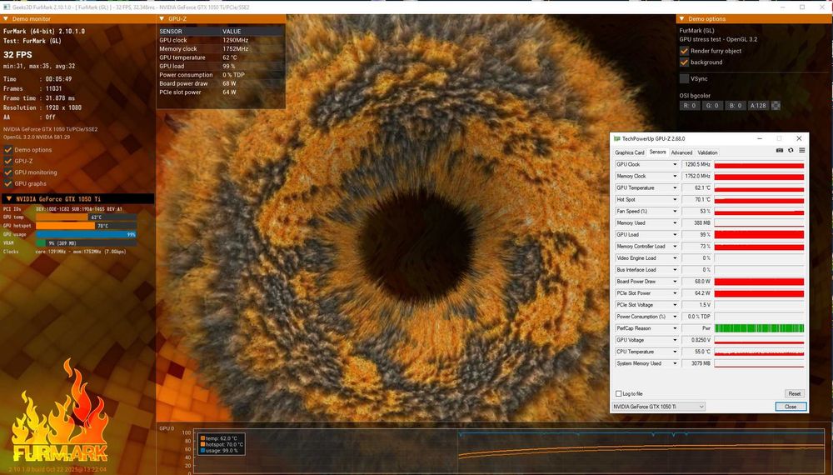Disable Render furry object checkbox

684,51
